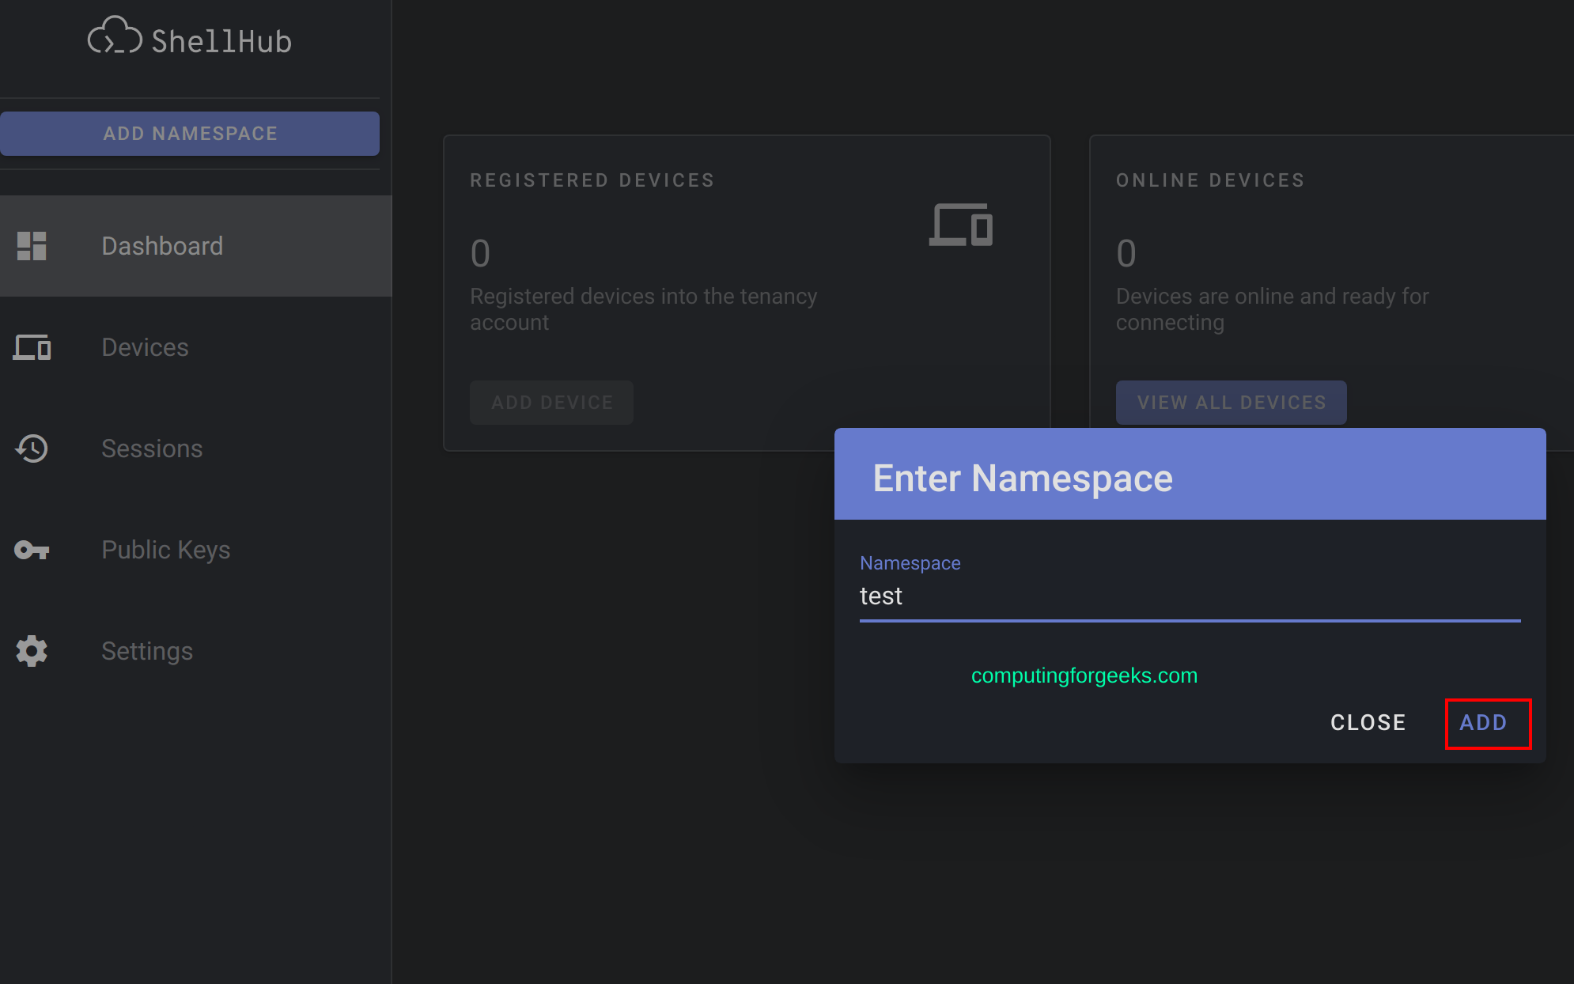
Task: Click the computingforgeeks.com link text
Action: point(1084,676)
